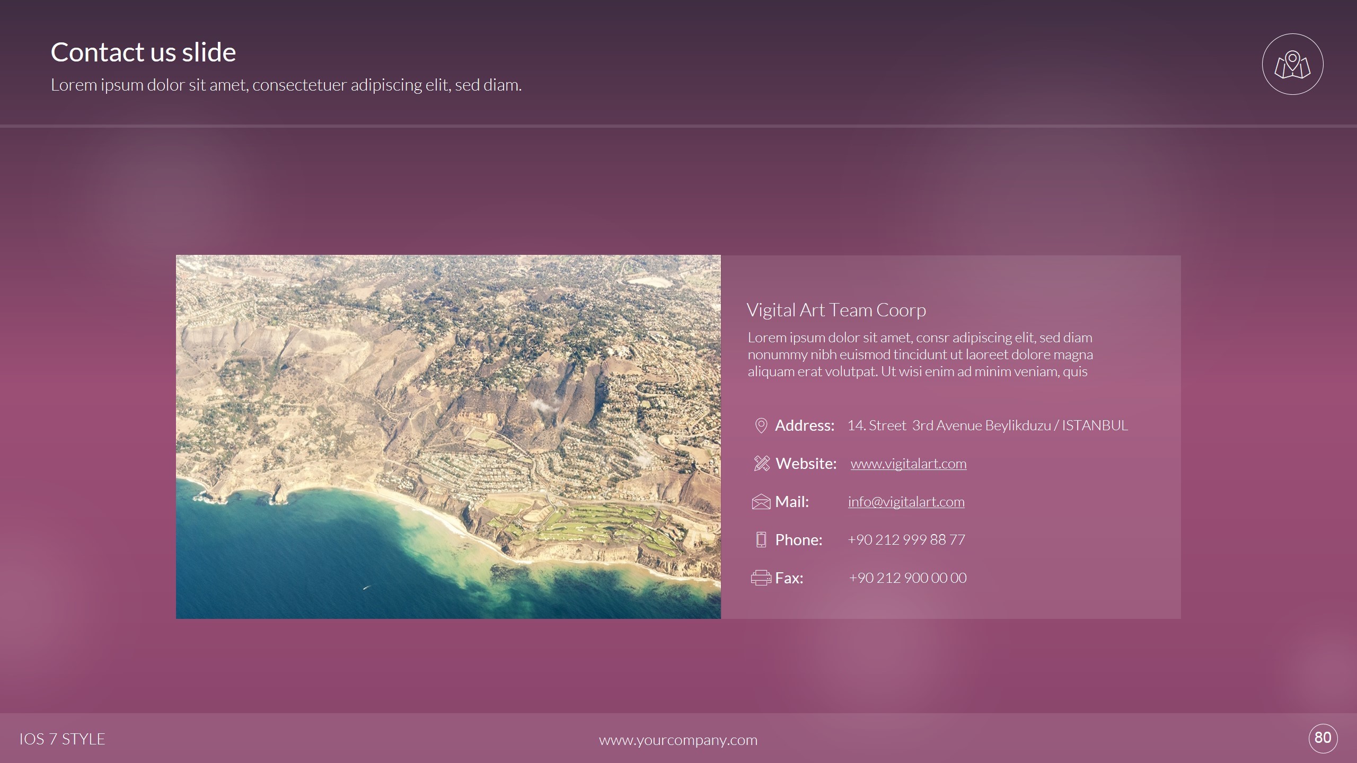Click the Lorem ipsum subtitle under title
This screenshot has width=1357, height=763.
286,85
